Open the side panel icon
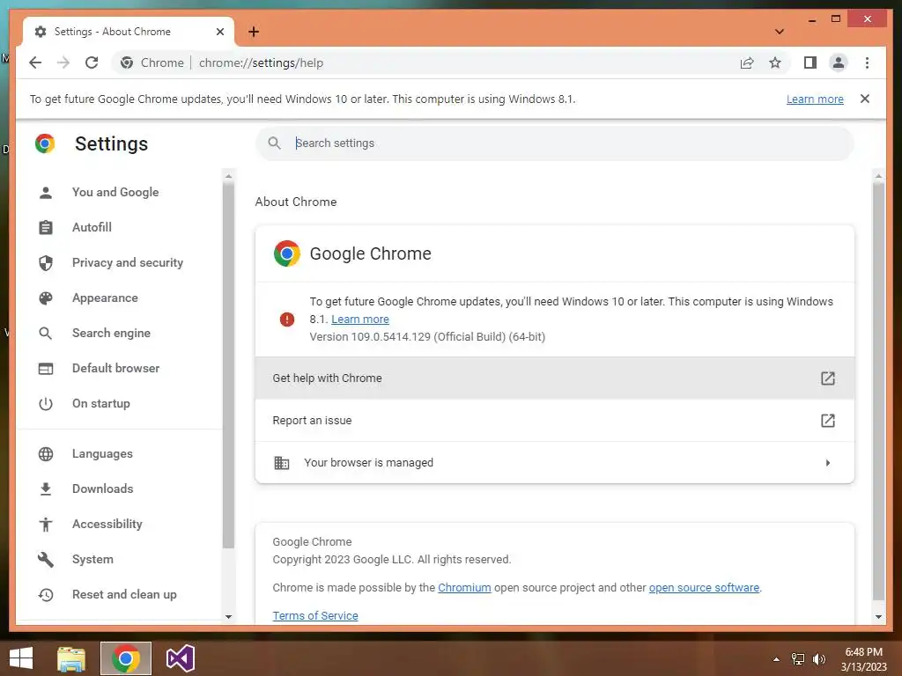 pyautogui.click(x=810, y=62)
